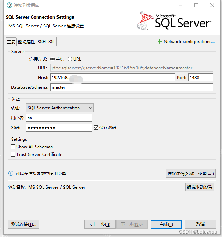Enable Trust Server Certificate checkbox
This screenshot has height=237, width=222.
pos(13,154)
